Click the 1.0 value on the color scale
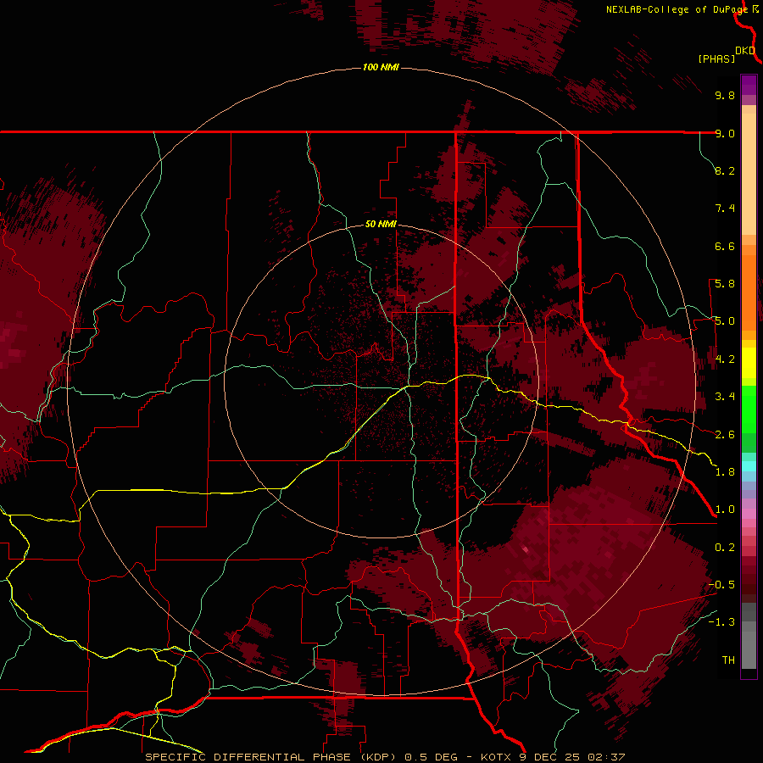Screen dimensions: 763x763 click(x=725, y=510)
